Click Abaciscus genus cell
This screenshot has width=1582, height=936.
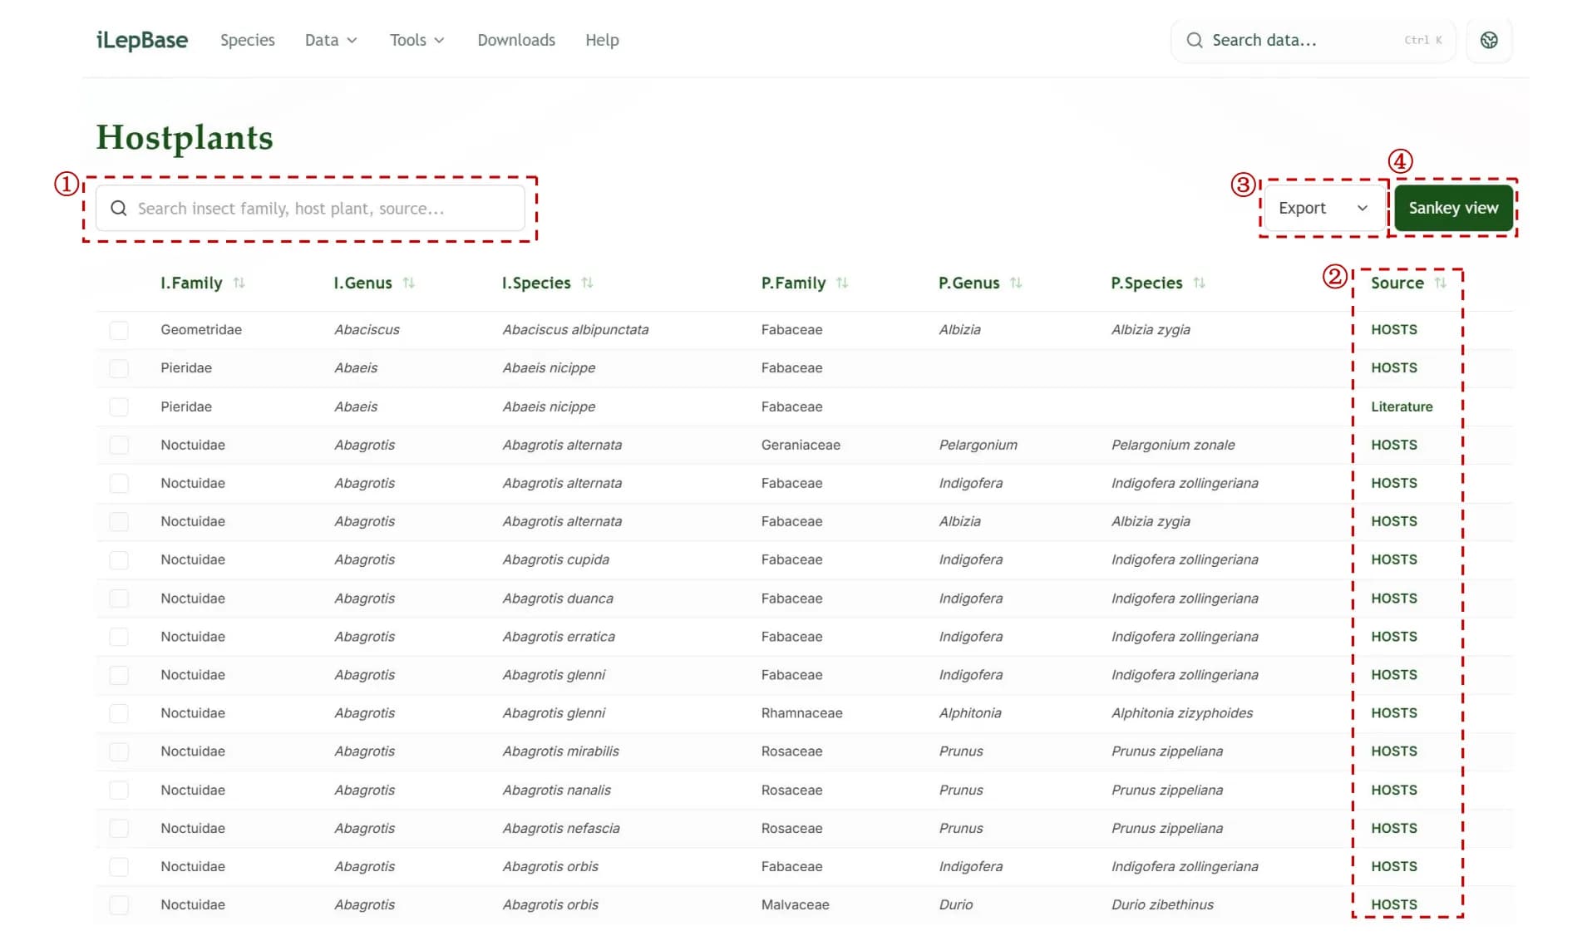(x=367, y=329)
